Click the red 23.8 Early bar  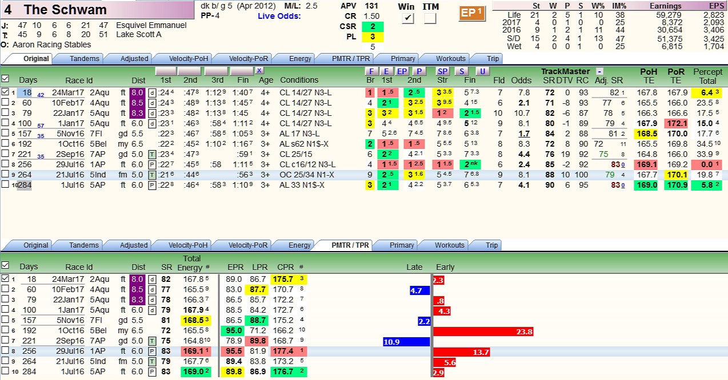[485, 331]
